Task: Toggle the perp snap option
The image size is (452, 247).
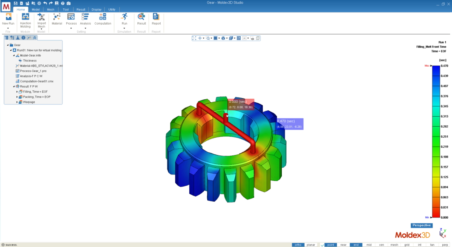Action: 445,245
